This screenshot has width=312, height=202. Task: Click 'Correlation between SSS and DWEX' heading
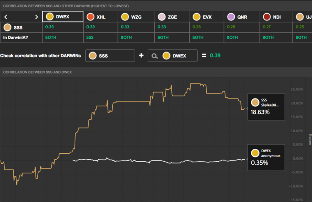[x=37, y=72]
